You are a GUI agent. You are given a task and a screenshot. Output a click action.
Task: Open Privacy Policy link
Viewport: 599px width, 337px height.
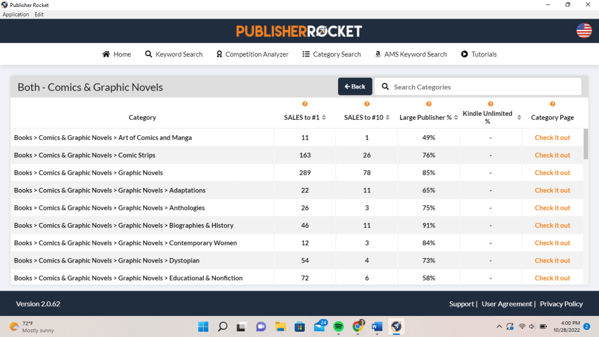(x=561, y=304)
